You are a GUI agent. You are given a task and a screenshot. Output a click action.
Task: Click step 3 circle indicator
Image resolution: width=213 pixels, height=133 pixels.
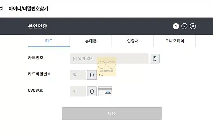tap(193, 26)
